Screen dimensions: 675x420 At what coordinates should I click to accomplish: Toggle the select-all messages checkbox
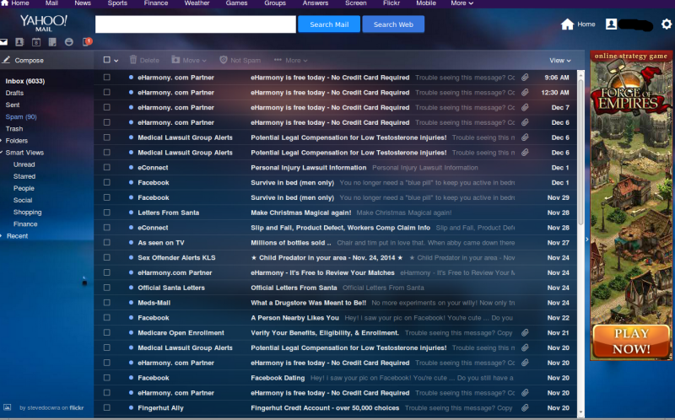[107, 60]
